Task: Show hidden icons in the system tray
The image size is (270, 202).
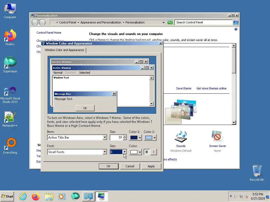Action: point(231,196)
